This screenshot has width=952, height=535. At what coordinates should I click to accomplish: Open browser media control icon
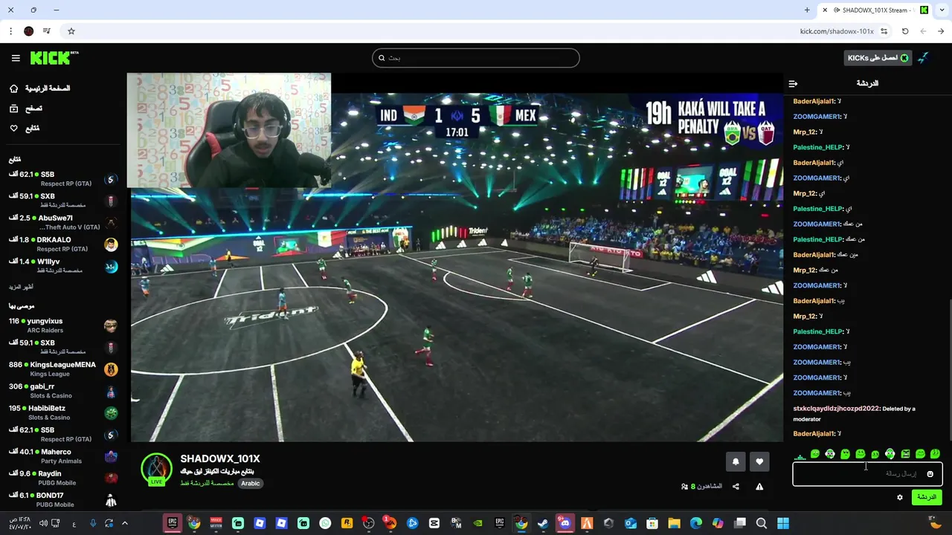(47, 31)
